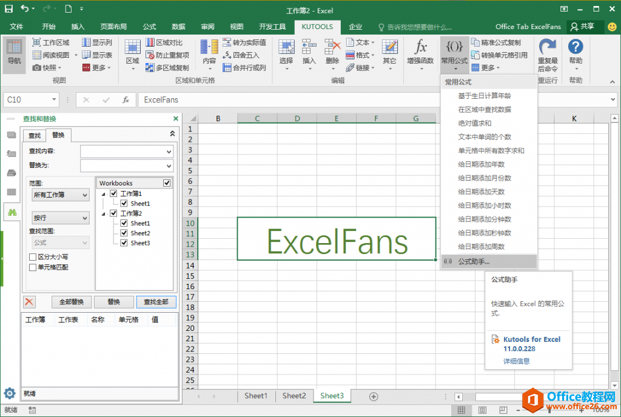Click the 转为实际值 to actual icon
The image size is (621, 417).
tap(227, 42)
